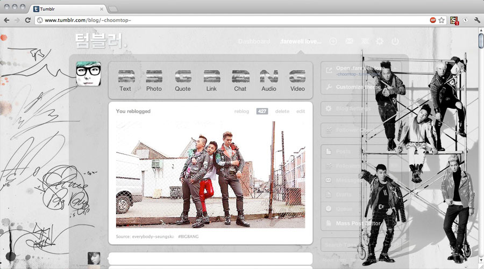Click the #BIGBANG tag

pos(188,237)
